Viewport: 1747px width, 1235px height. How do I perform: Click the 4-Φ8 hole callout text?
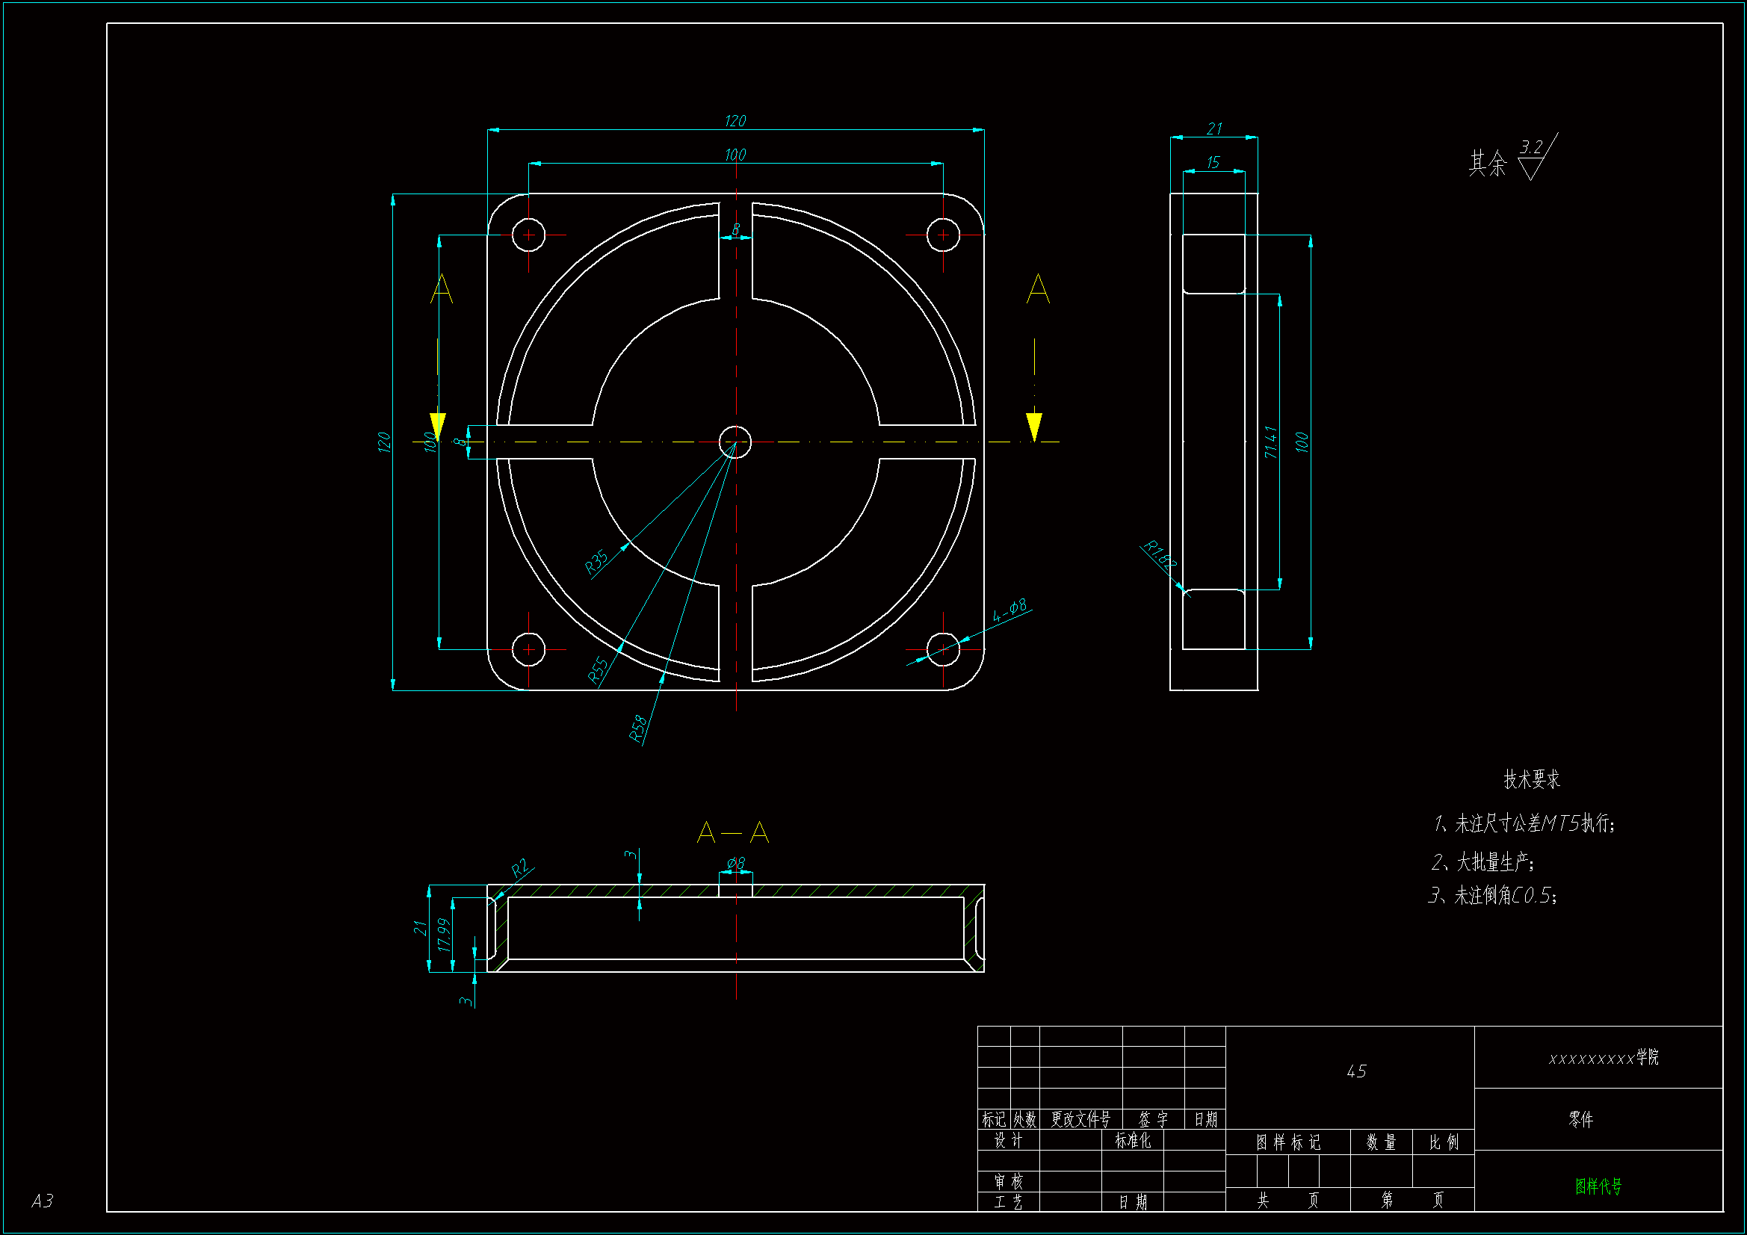pyautogui.click(x=1009, y=610)
